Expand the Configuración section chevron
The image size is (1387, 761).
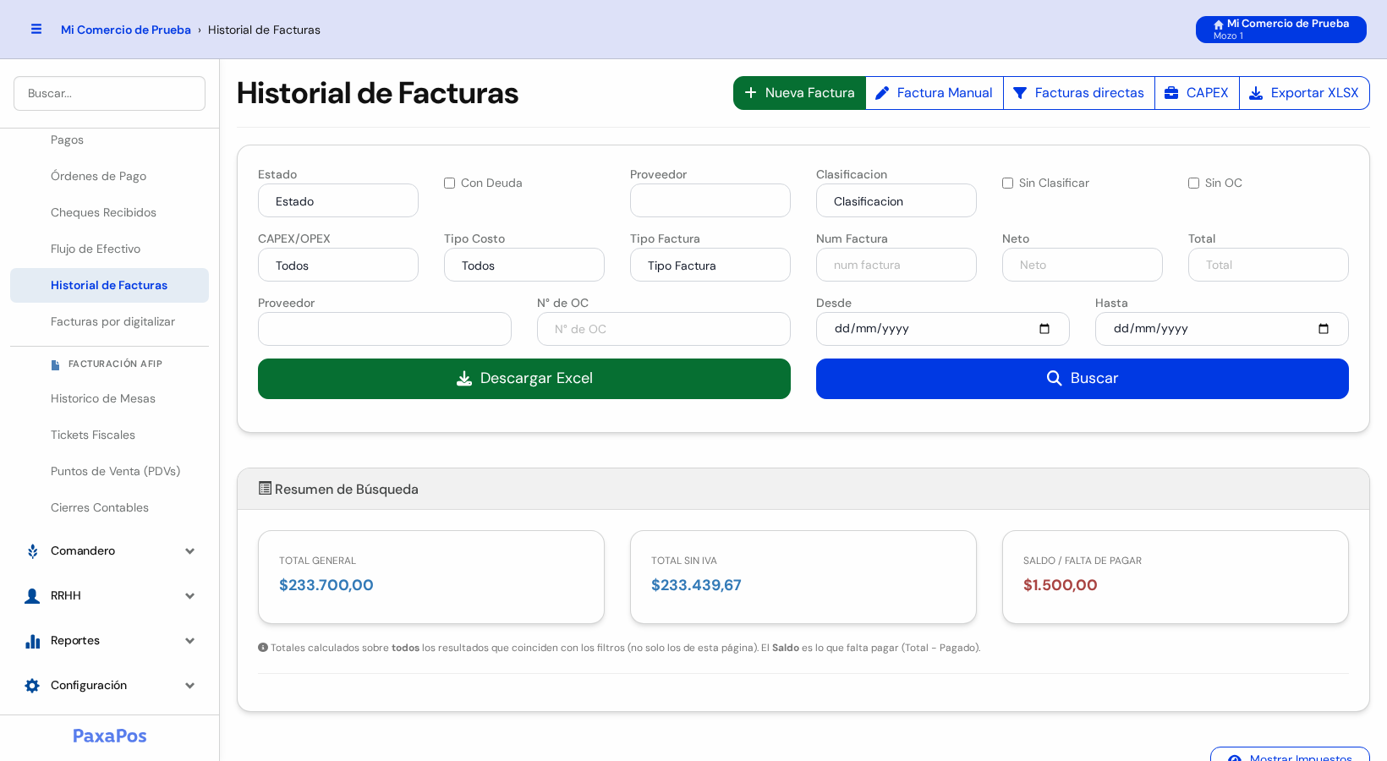(190, 686)
